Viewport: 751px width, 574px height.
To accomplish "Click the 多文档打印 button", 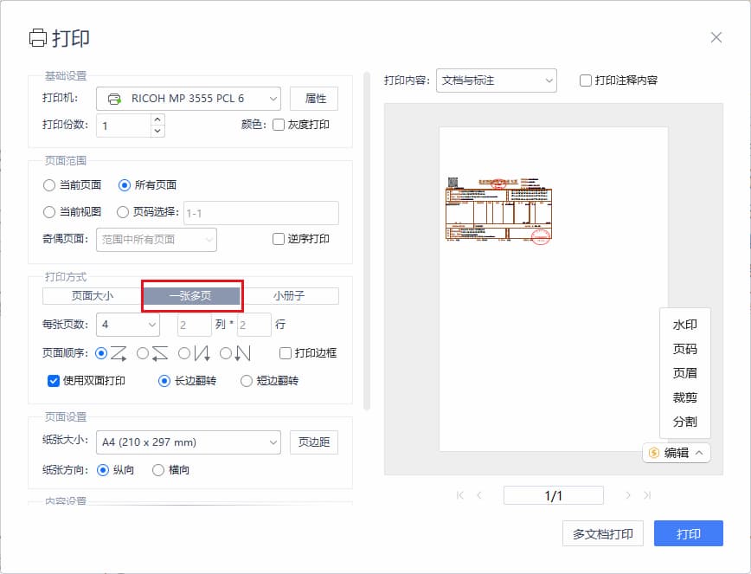I will (602, 534).
